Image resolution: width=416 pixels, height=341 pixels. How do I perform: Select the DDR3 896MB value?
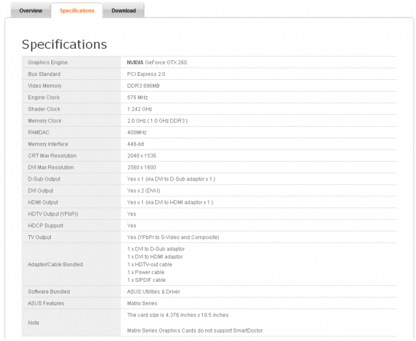(x=143, y=86)
